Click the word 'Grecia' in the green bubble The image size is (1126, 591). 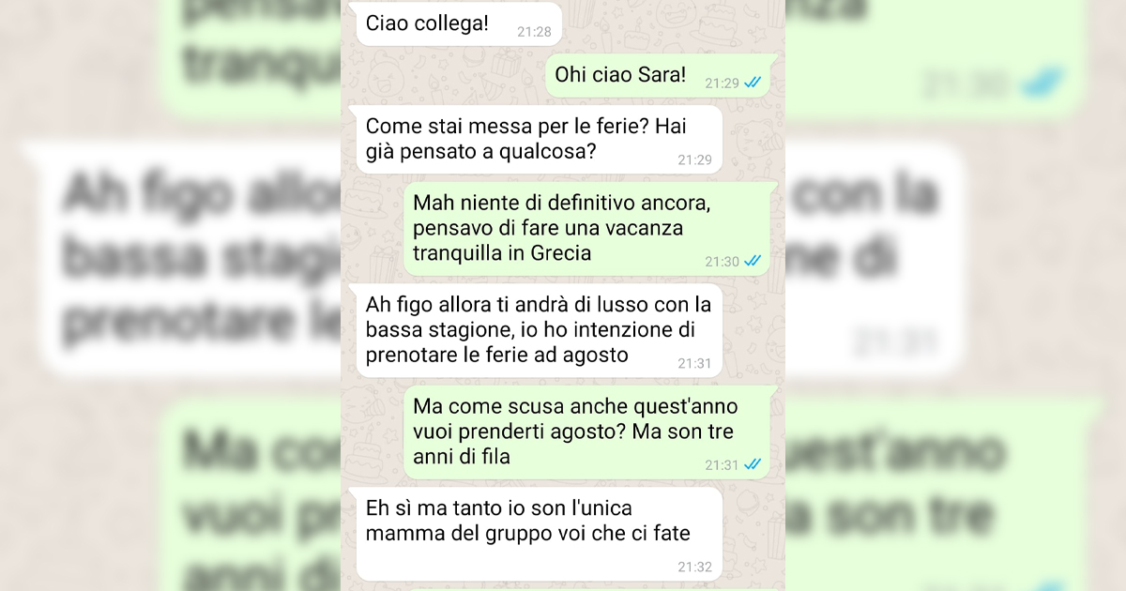pyautogui.click(x=561, y=253)
